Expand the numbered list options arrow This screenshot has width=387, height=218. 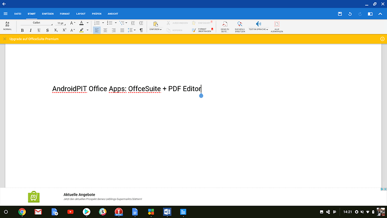[x=103, y=23]
